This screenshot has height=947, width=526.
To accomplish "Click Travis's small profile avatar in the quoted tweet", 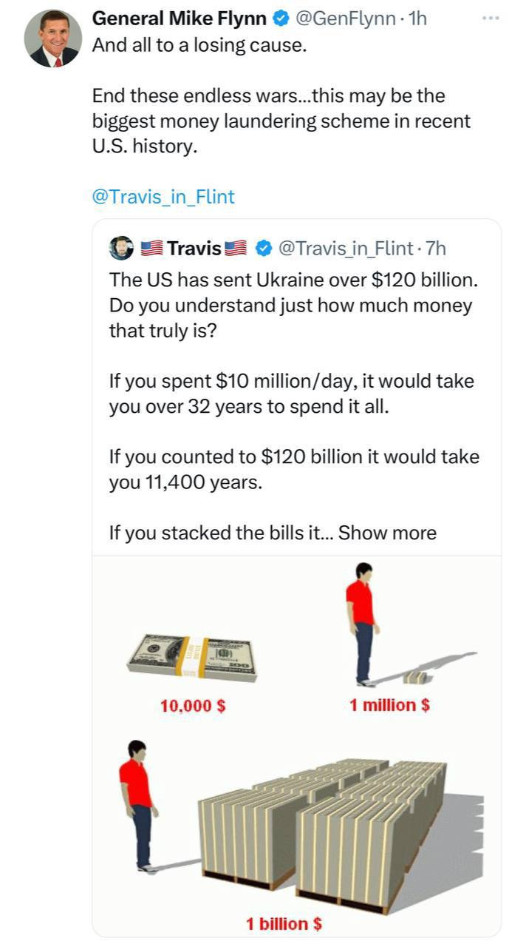I will click(x=121, y=249).
